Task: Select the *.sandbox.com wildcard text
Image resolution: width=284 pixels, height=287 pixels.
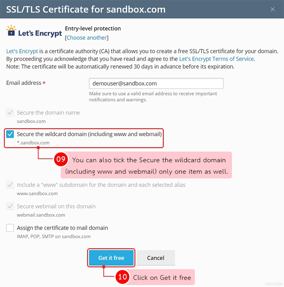Action: pos(33,143)
